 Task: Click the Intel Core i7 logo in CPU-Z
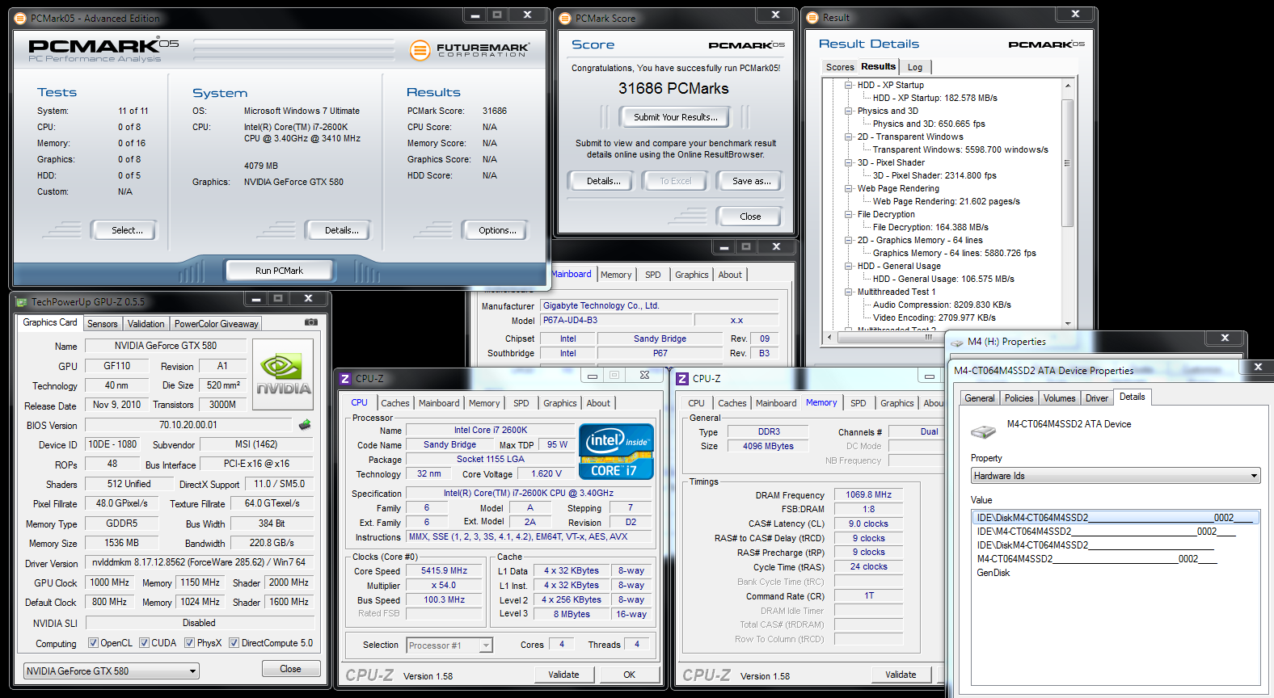pos(617,452)
